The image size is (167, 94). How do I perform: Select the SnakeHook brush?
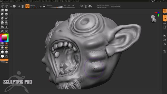(6, 19)
